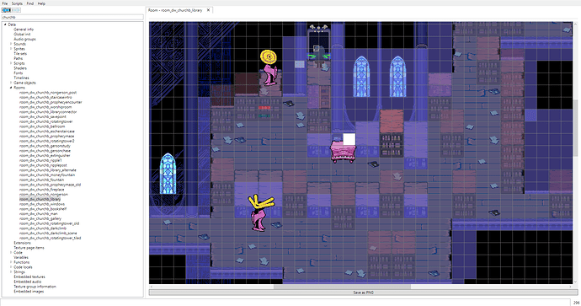Collapse the Rooms tree node
Screen dimensions: 581x306
[11, 88]
